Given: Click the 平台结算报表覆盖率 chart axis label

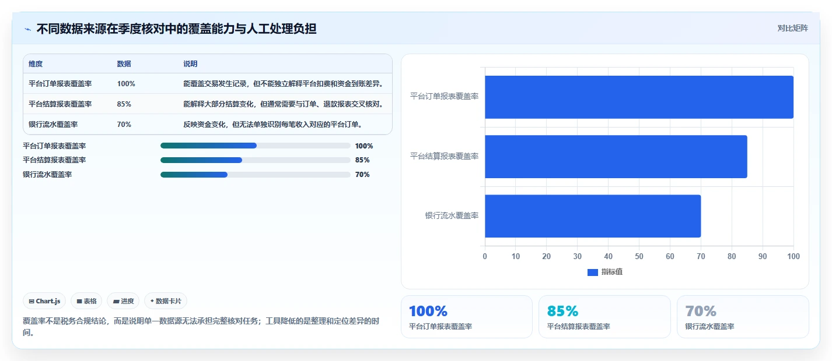Looking at the screenshot, I should click(445, 156).
